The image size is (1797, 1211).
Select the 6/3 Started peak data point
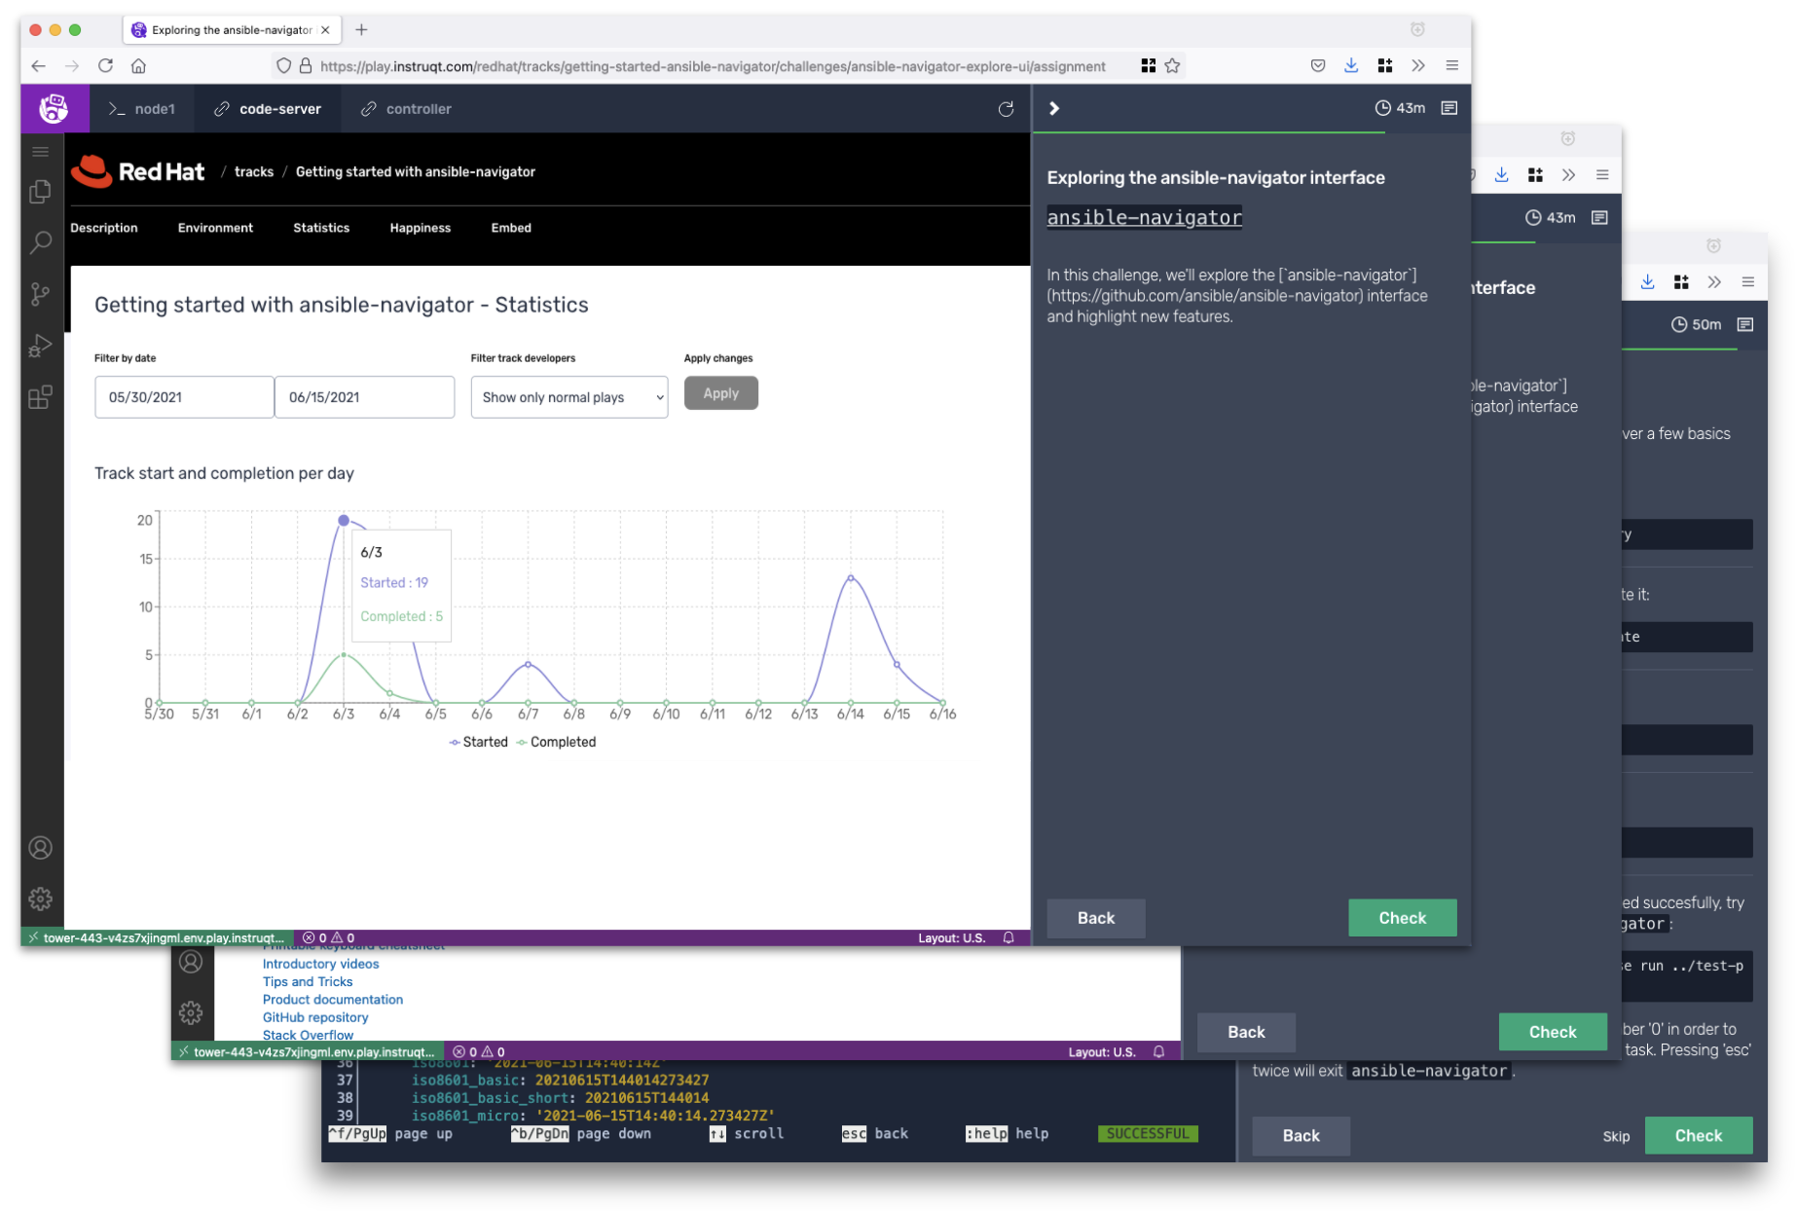coord(344,521)
